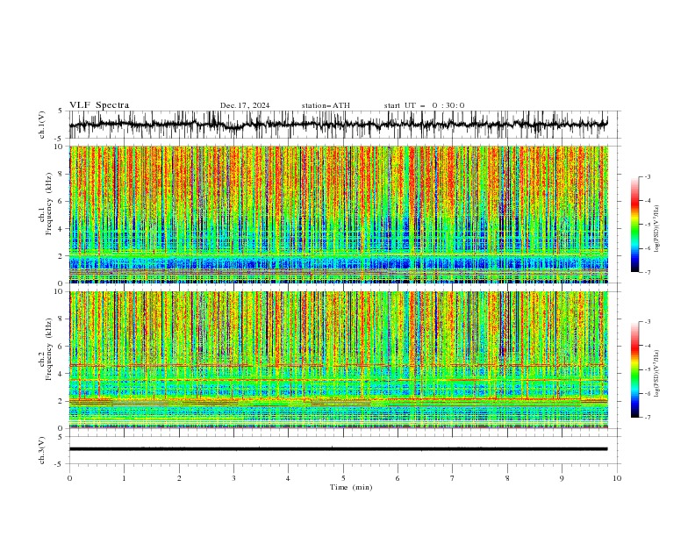Click the "ch.1(V)" axis label
The height and width of the screenshot is (537, 695).
click(42, 125)
